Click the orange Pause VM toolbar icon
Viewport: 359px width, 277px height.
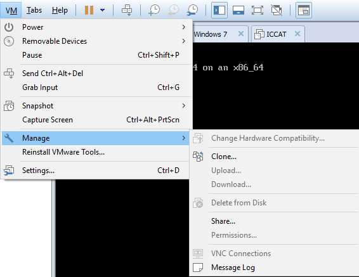[x=89, y=10]
